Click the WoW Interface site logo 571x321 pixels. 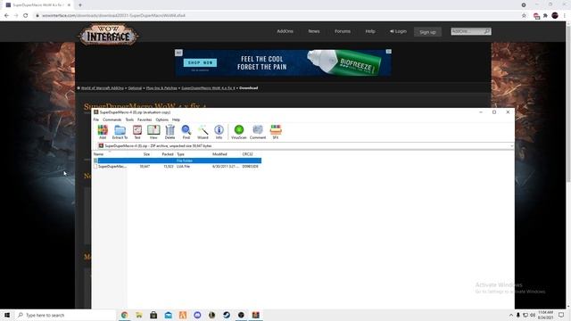pos(108,35)
